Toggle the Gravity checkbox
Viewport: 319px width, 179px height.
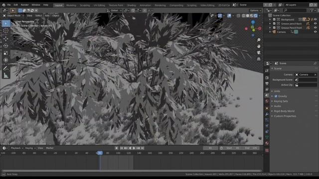click(x=276, y=96)
